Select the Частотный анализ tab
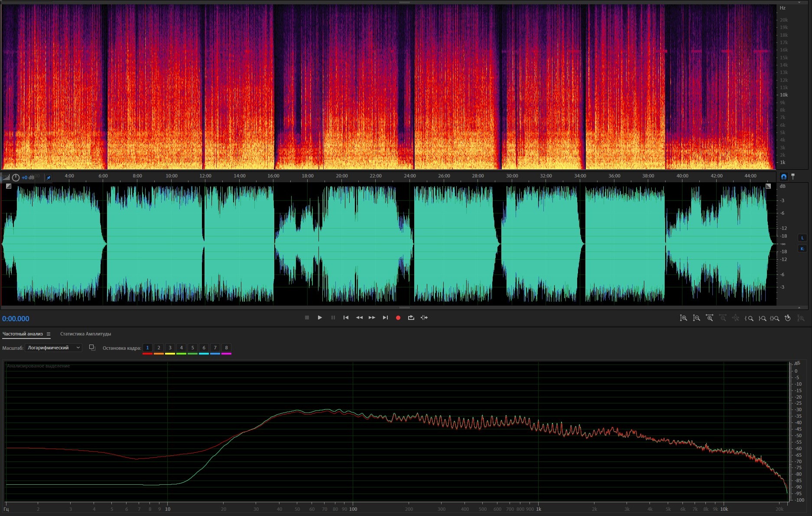The image size is (812, 516). (23, 334)
